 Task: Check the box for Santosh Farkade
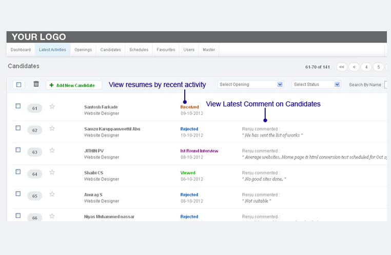click(x=18, y=106)
